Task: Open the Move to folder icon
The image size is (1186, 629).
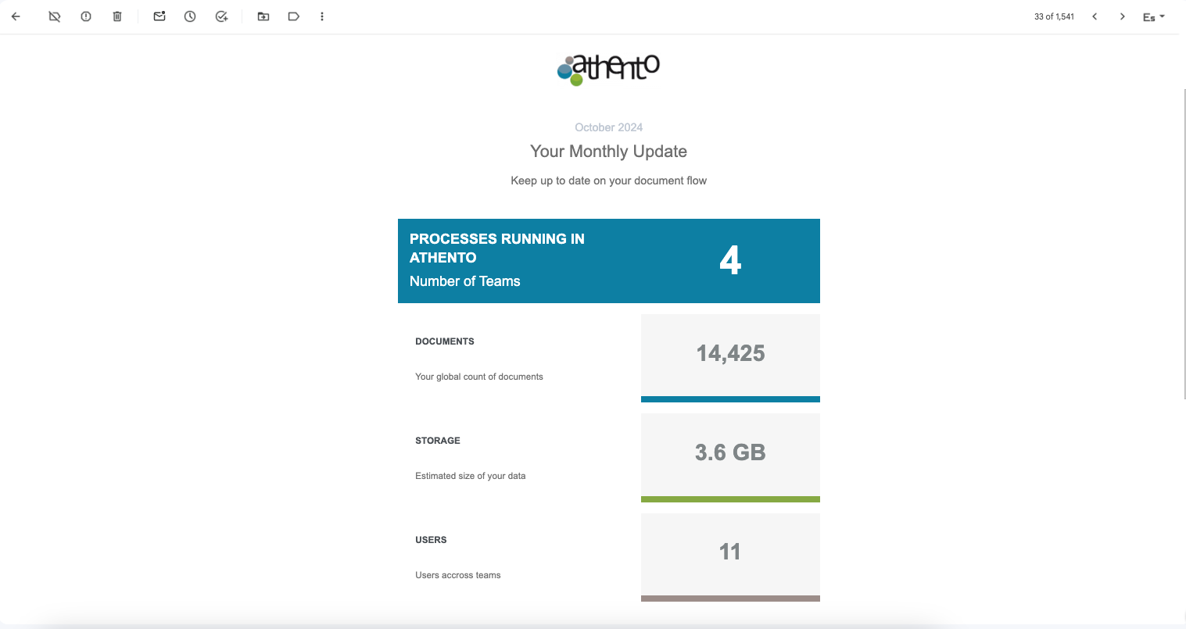Action: pyautogui.click(x=263, y=16)
